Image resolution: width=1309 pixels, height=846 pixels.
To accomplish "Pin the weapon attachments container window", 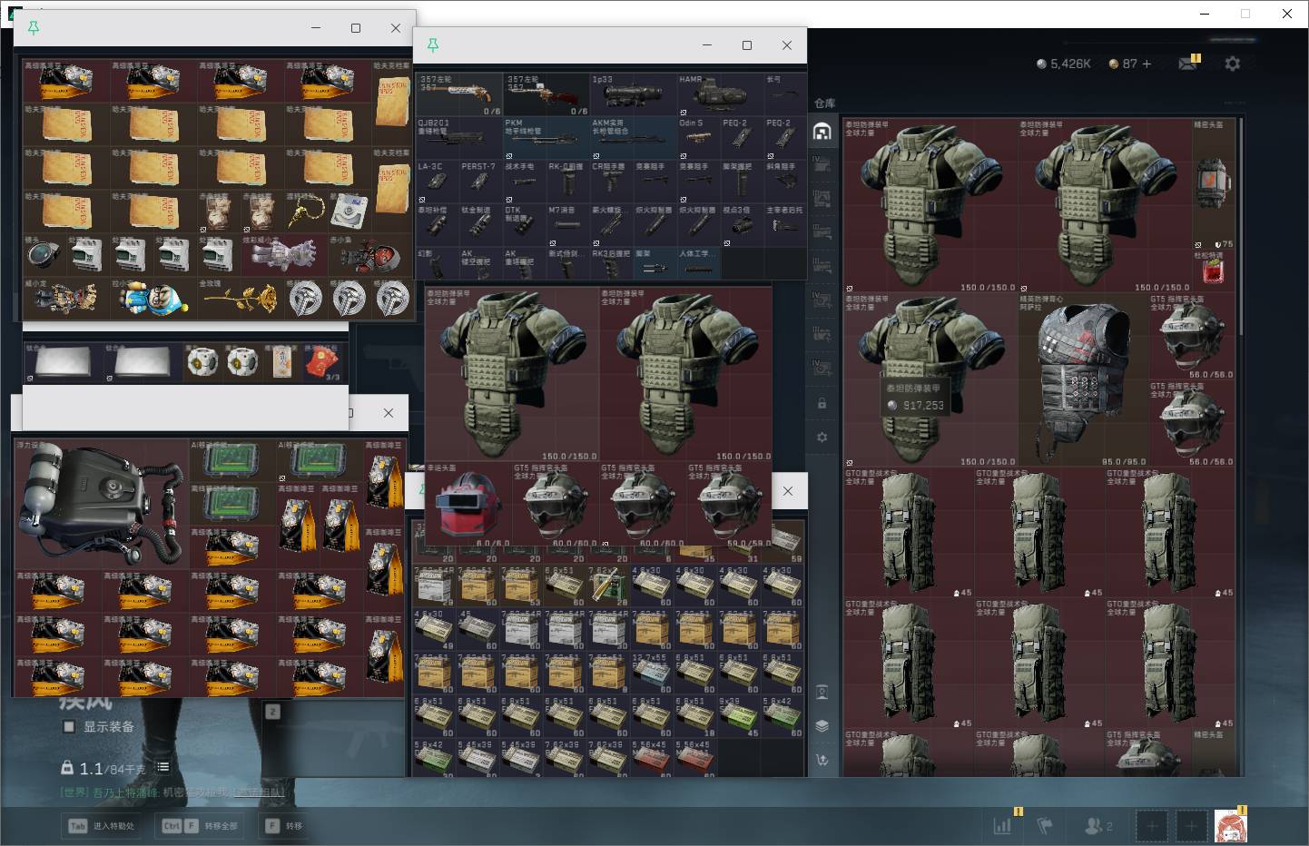I will coord(433,44).
